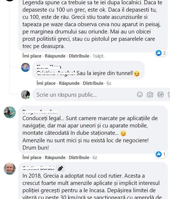Like the 'Conduceți legal' comment
Image resolution: width=170 pixels, height=199 pixels.
click(32, 157)
